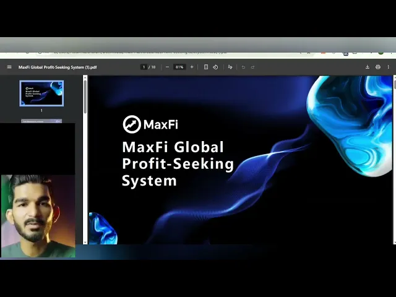Click the undo icon

[x=243, y=67]
